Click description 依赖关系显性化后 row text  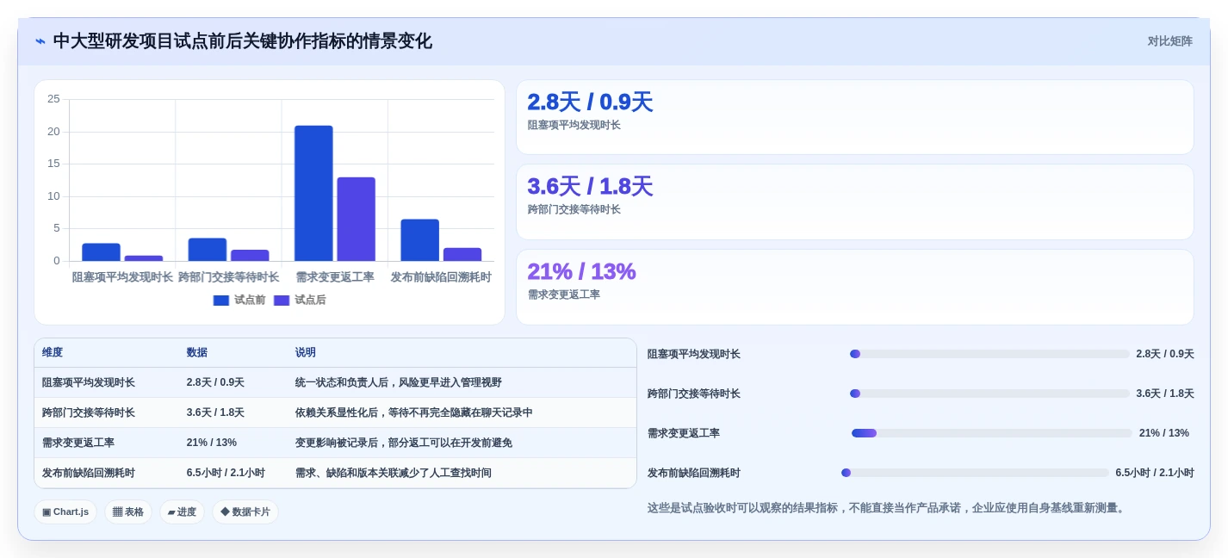point(414,412)
